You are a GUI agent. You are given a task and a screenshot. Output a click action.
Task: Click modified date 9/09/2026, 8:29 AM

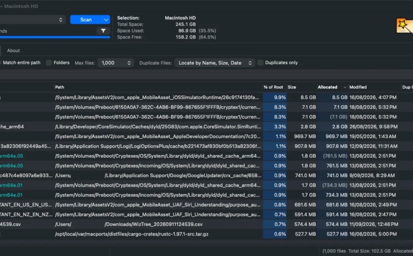[x=372, y=175]
